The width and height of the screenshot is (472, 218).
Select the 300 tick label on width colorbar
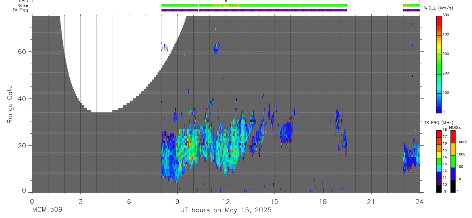pyautogui.click(x=447, y=54)
